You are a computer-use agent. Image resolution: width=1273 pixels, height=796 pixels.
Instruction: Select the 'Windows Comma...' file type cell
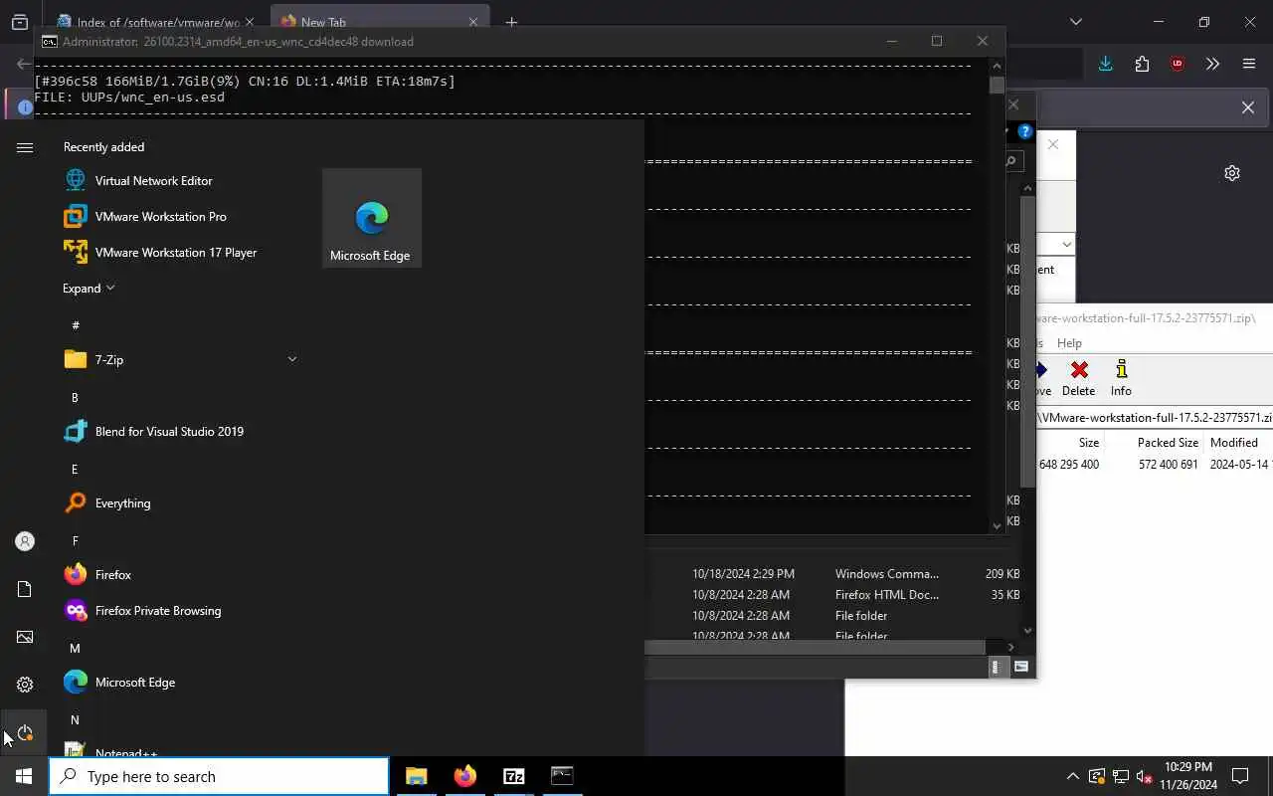coord(887,574)
